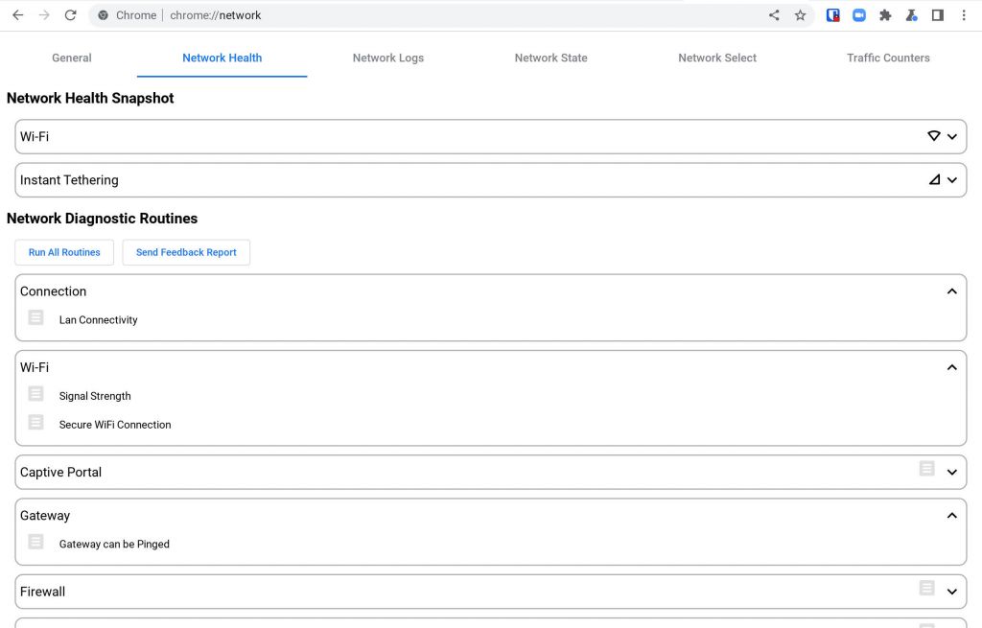Screen dimensions: 982x628
Task: Open Chrome three-dot menu
Action: tap(964, 15)
